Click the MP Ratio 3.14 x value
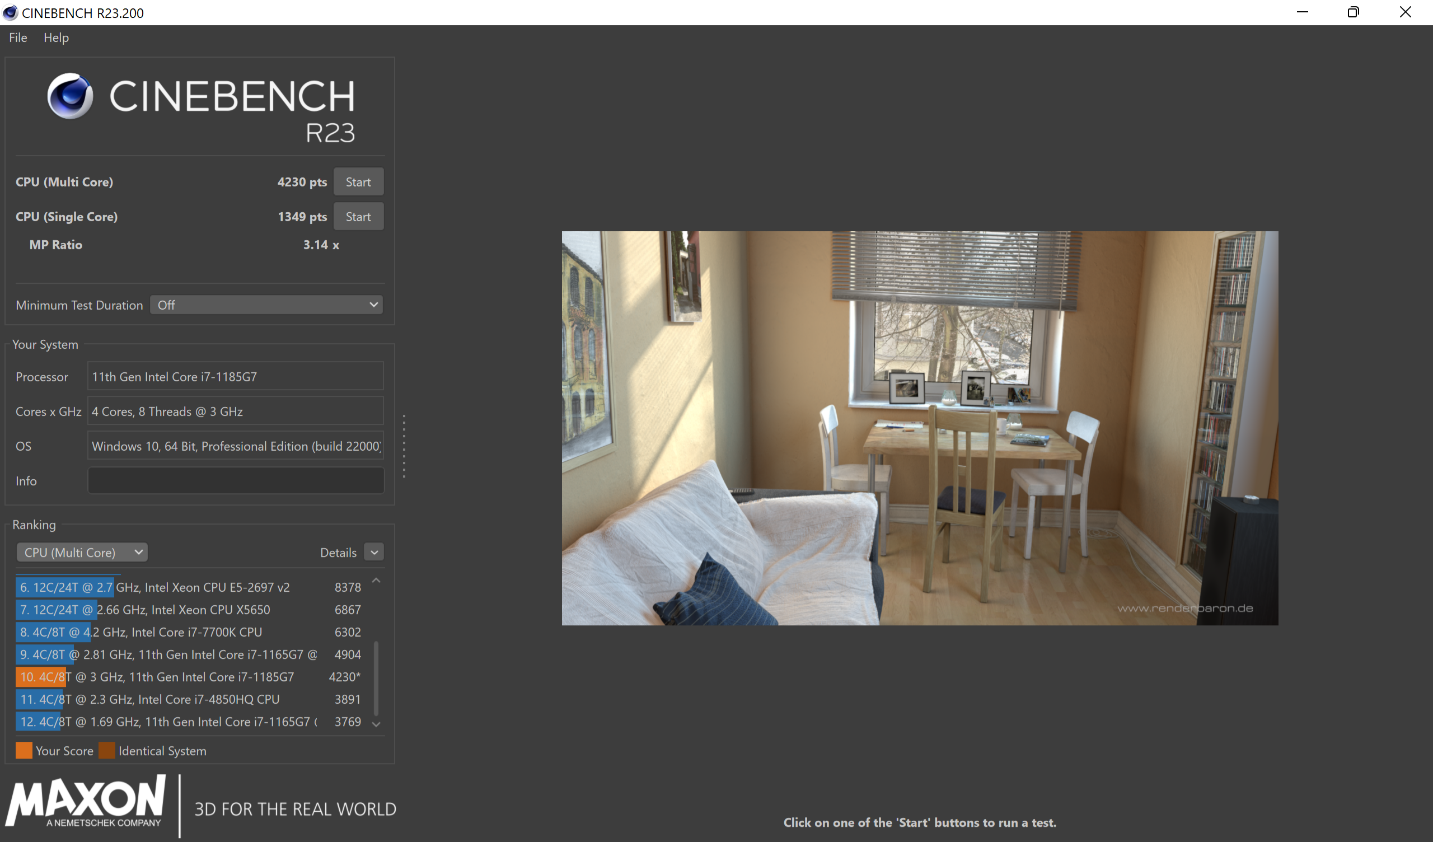The image size is (1433, 842). pyautogui.click(x=321, y=245)
